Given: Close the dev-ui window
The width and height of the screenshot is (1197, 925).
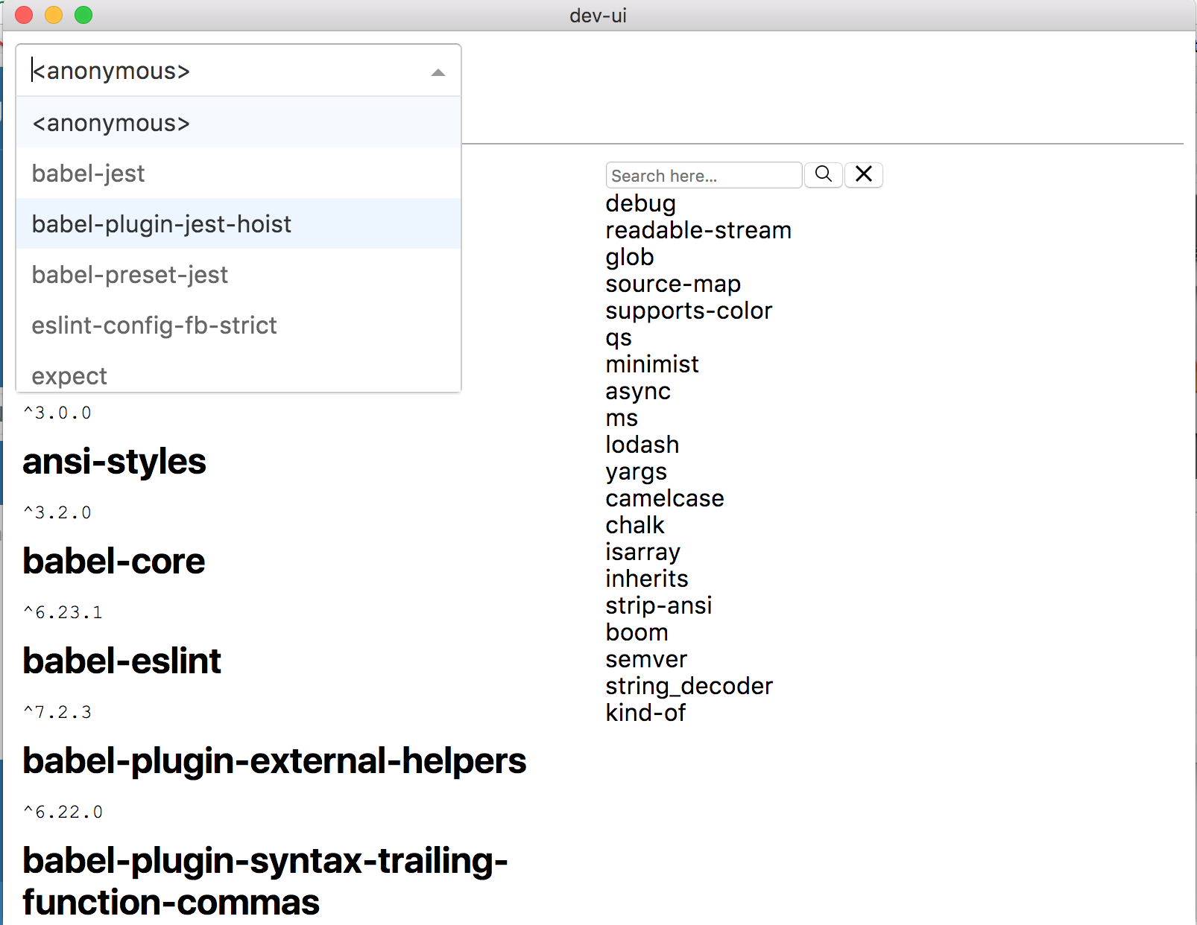Looking at the screenshot, I should pos(24,15).
